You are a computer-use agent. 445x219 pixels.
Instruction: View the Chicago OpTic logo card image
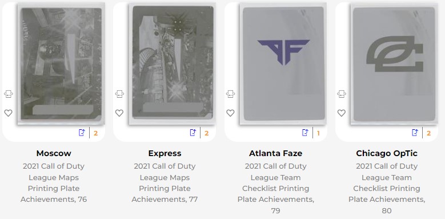point(394,63)
